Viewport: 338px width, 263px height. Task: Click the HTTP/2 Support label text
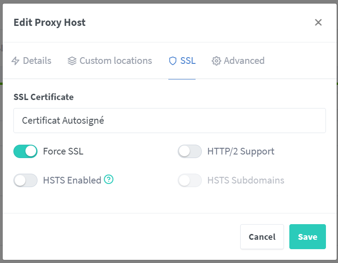241,151
